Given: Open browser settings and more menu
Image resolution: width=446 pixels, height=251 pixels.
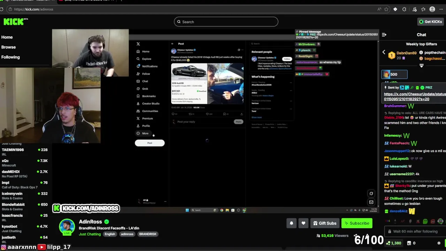Looking at the screenshot, I should [x=441, y=9].
